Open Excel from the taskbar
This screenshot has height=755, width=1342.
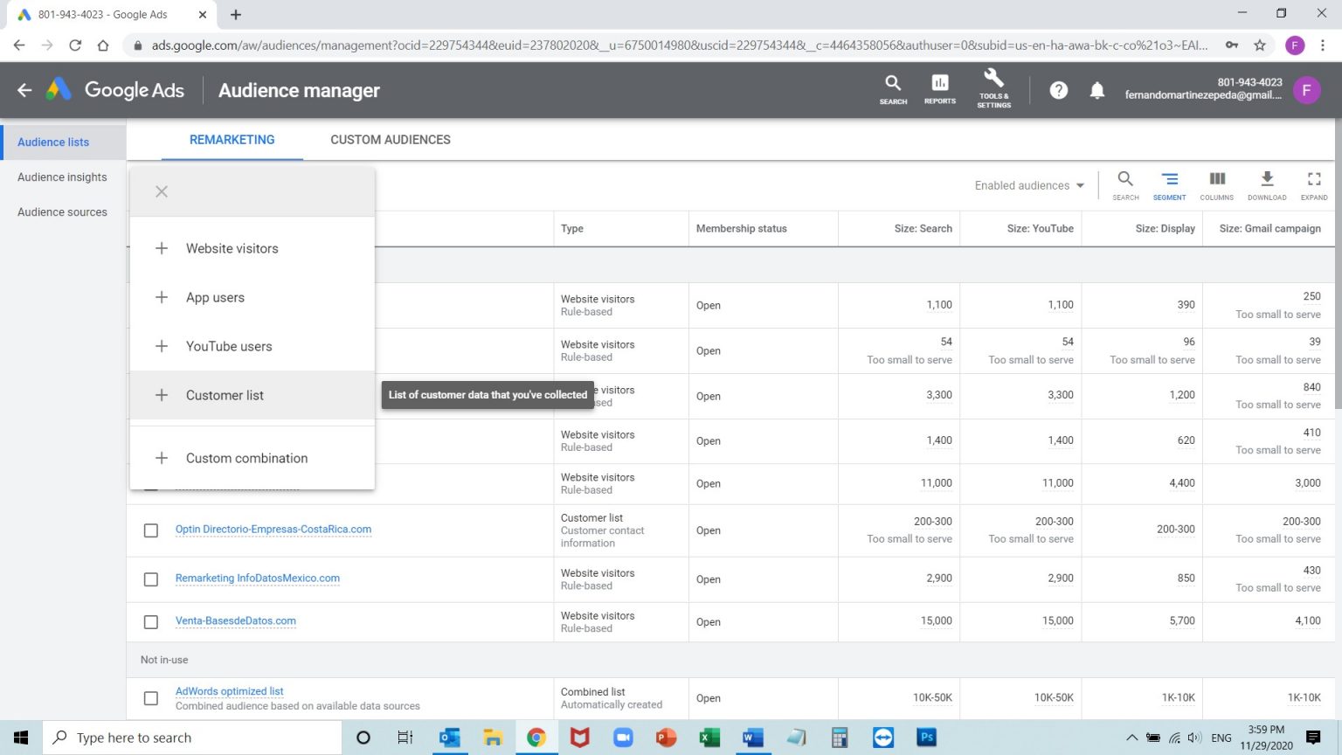click(709, 738)
